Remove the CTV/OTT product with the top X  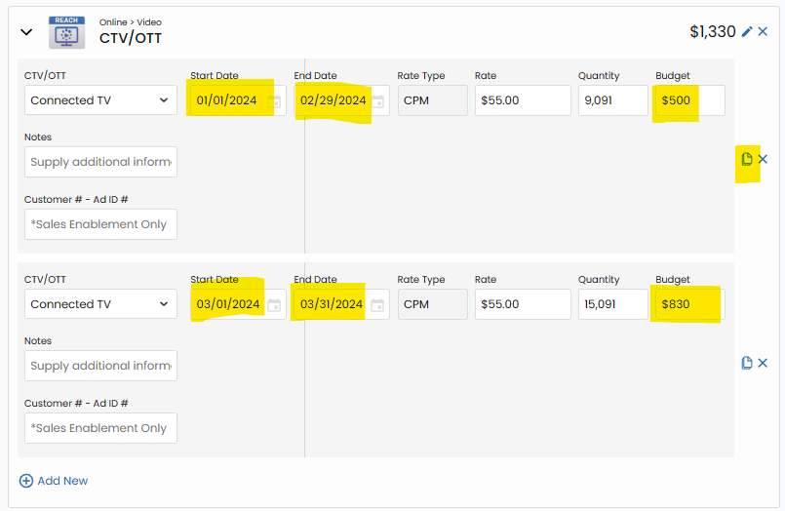point(763,32)
